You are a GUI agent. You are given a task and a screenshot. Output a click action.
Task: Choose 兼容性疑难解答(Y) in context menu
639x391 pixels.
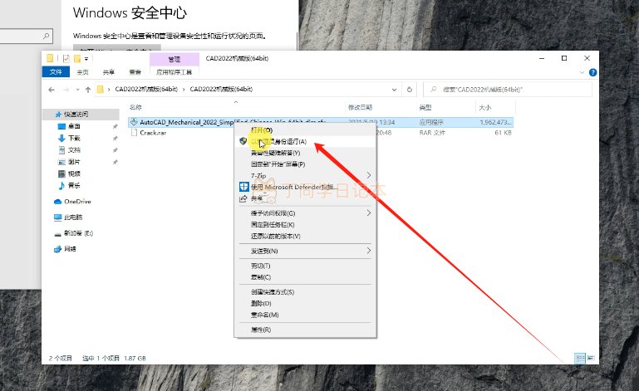pyautogui.click(x=305, y=153)
